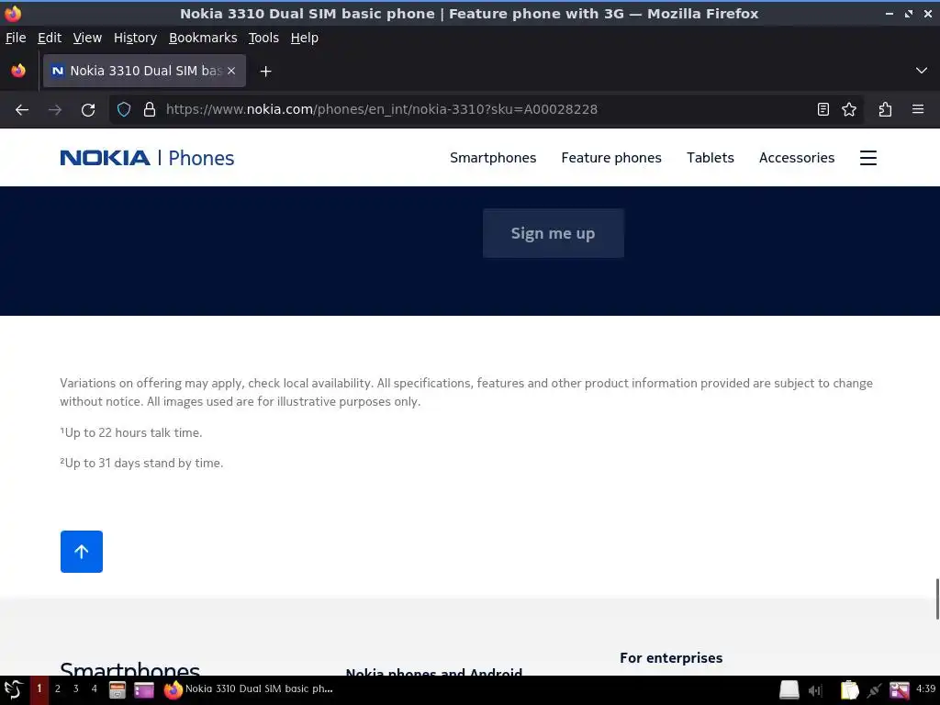Reload the current Nokia page
The width and height of the screenshot is (940, 705).
tap(88, 110)
